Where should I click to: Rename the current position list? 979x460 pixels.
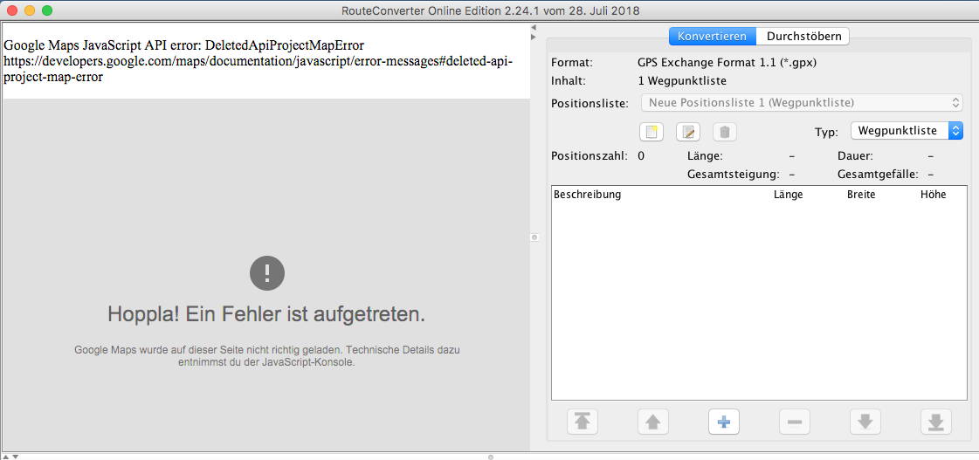(688, 132)
